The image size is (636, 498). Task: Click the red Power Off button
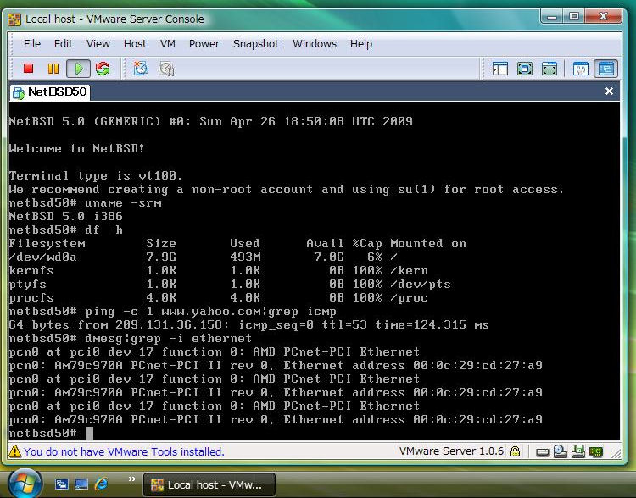click(28, 69)
